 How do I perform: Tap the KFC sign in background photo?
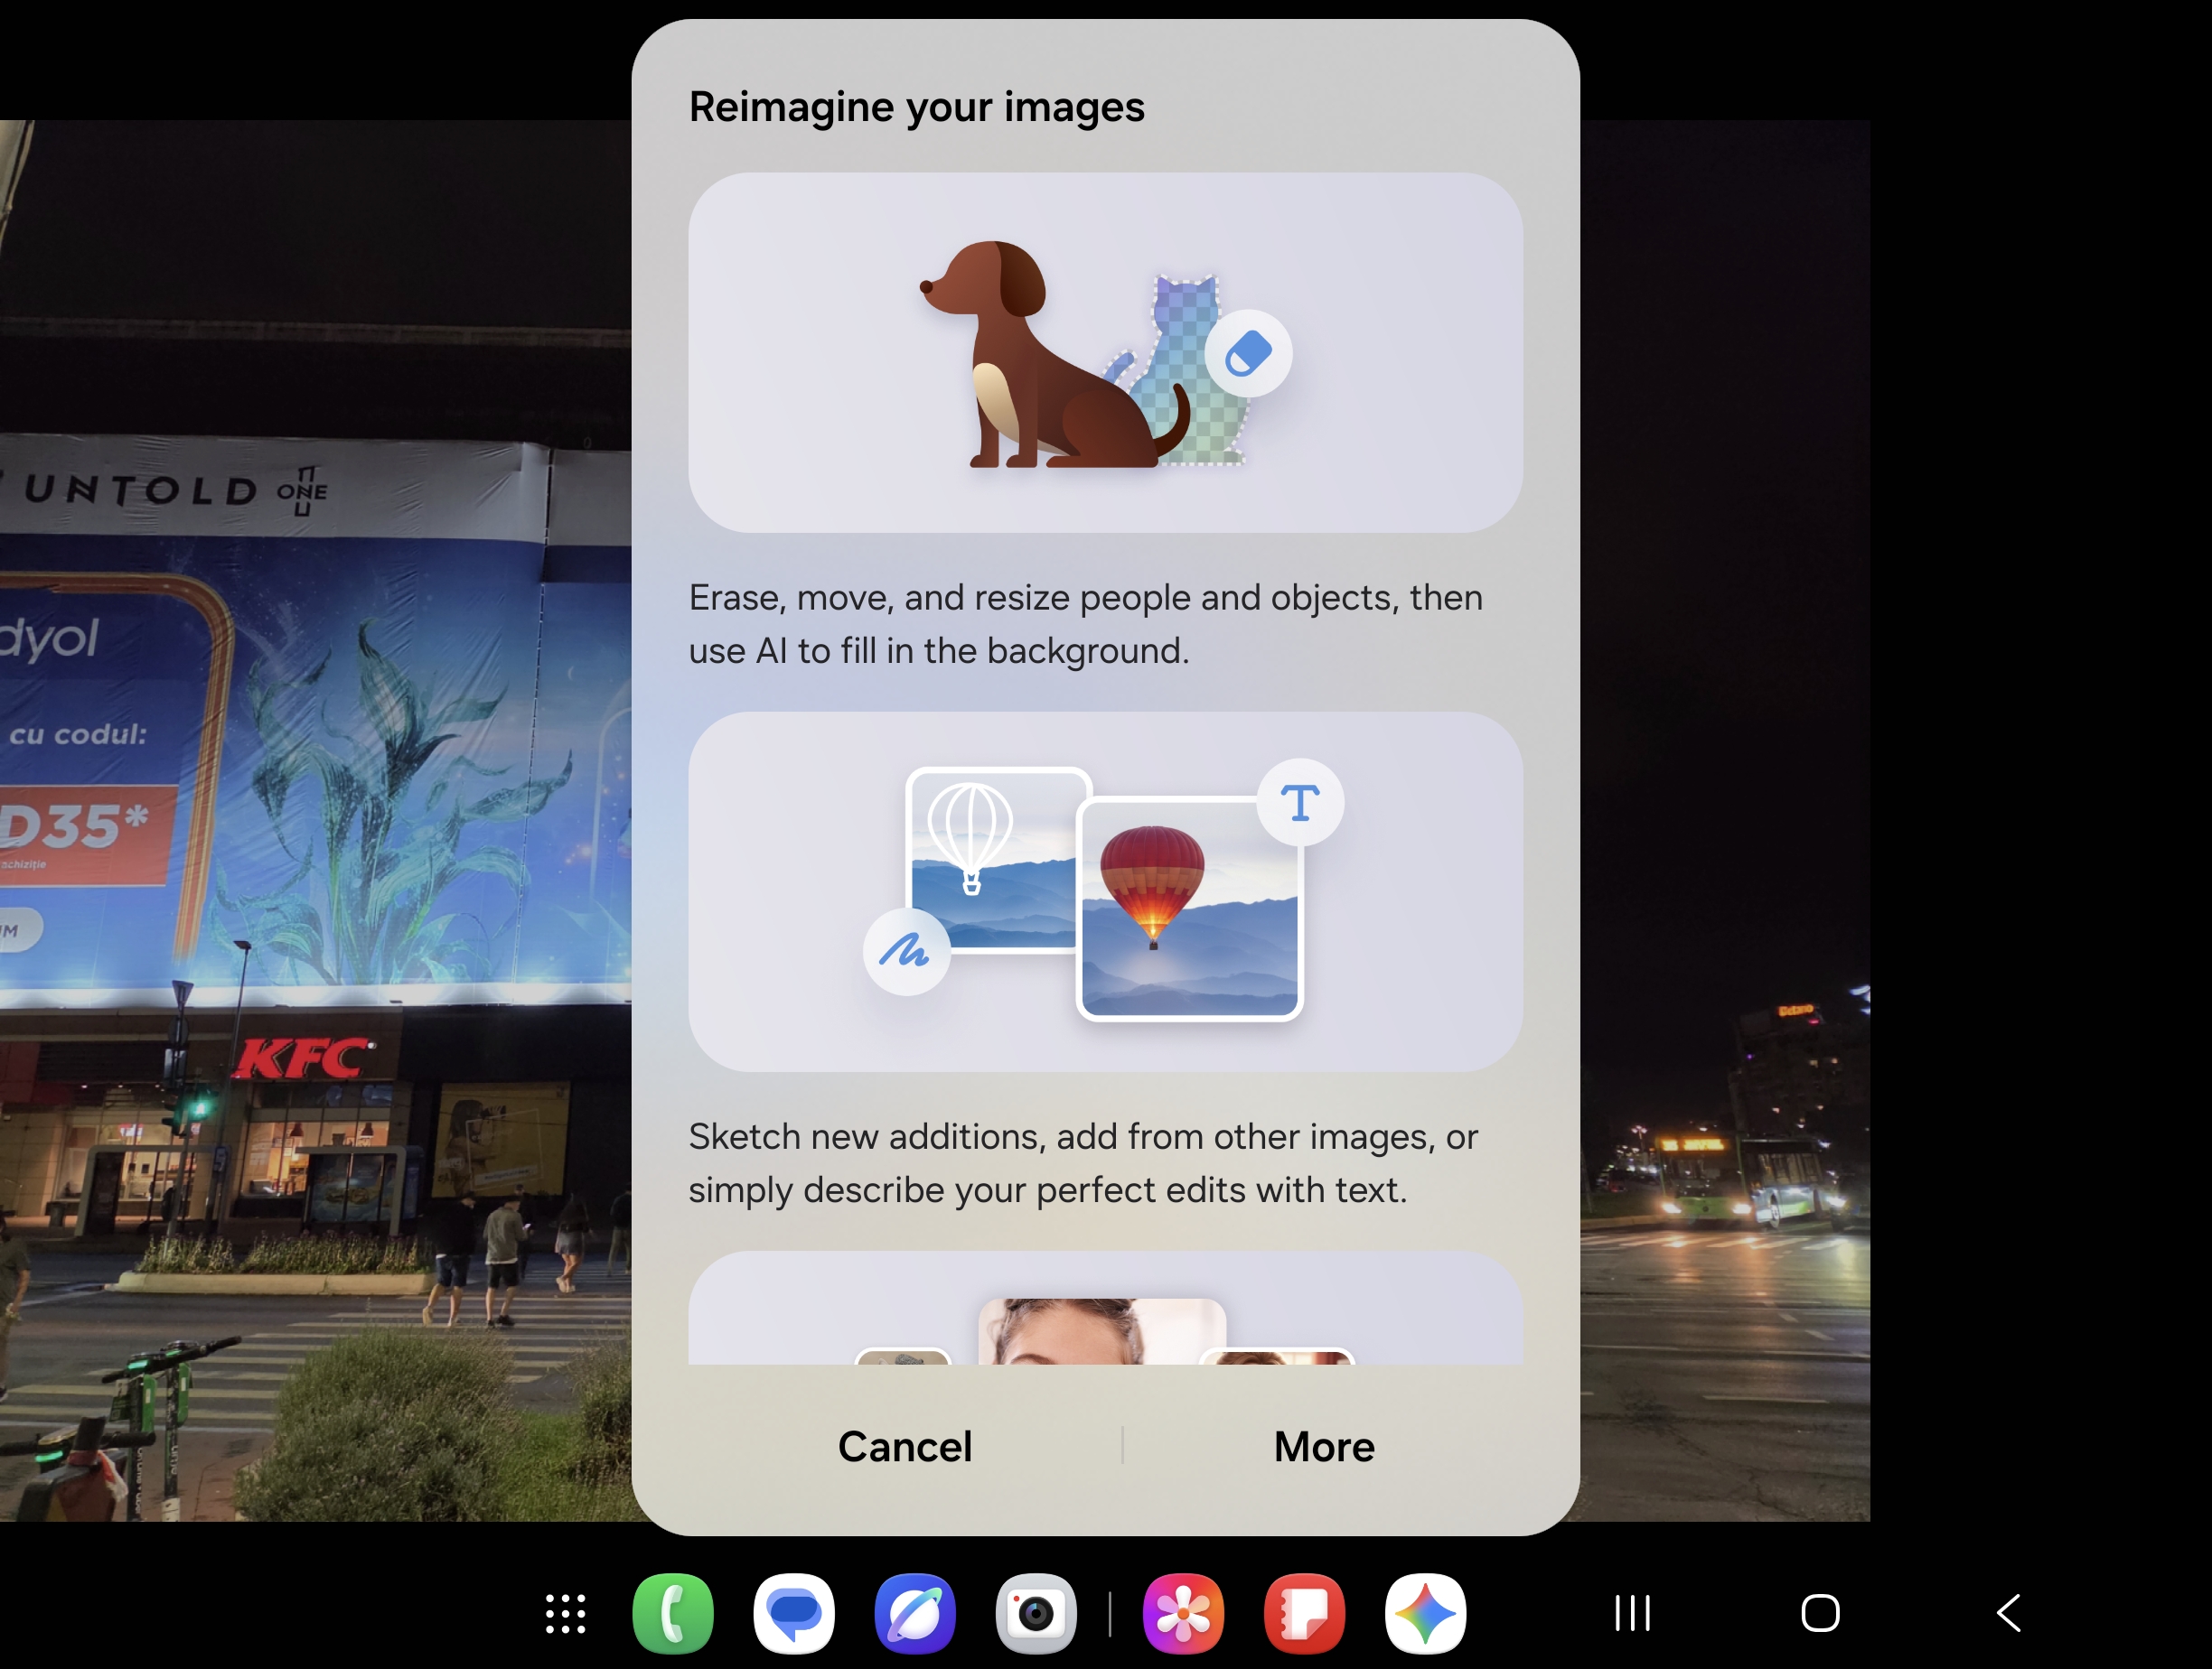click(303, 1058)
